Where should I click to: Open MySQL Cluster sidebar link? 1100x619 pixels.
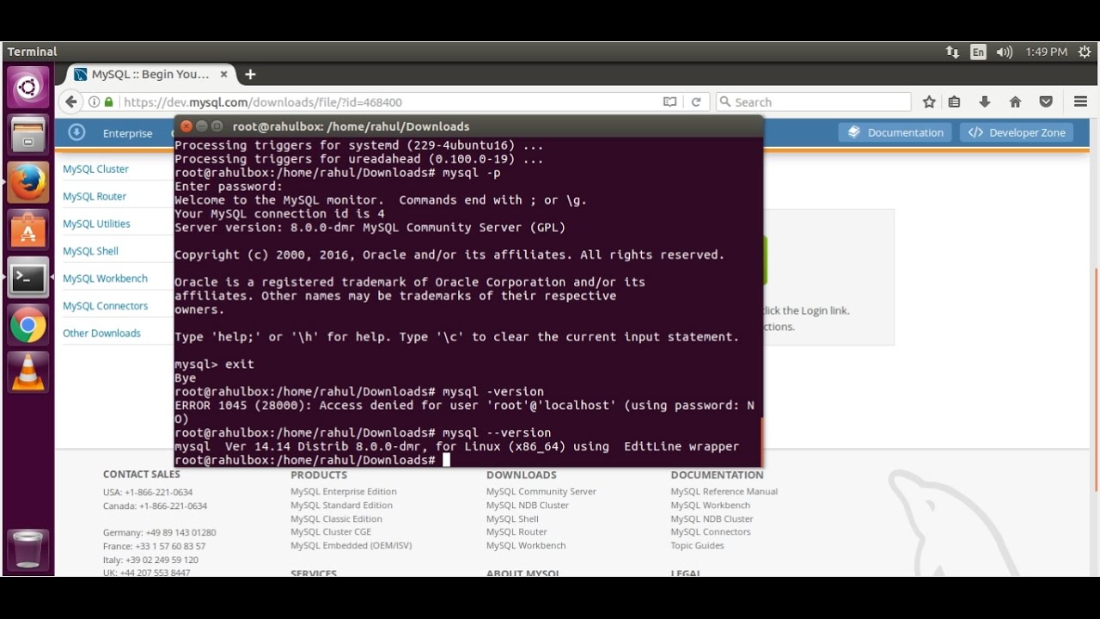(95, 169)
